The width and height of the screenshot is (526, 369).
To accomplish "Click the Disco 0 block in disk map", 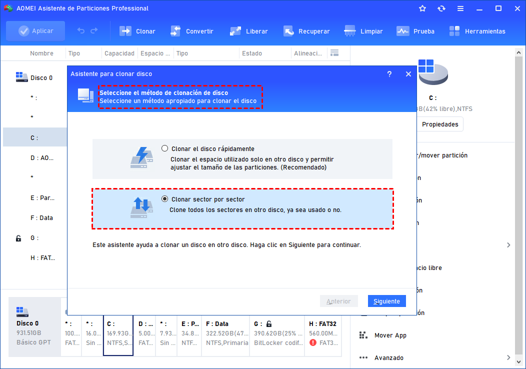I will (x=34, y=326).
